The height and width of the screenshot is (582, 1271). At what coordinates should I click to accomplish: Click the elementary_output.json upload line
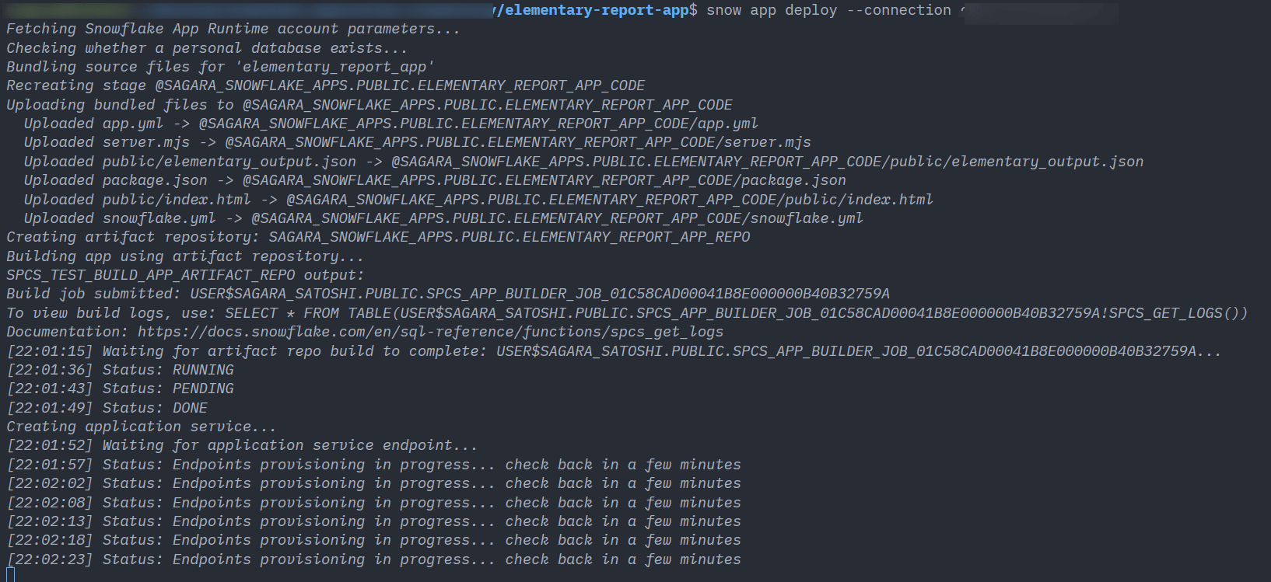click(583, 162)
